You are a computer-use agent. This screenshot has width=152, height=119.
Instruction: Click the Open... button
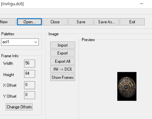click(x=30, y=22)
